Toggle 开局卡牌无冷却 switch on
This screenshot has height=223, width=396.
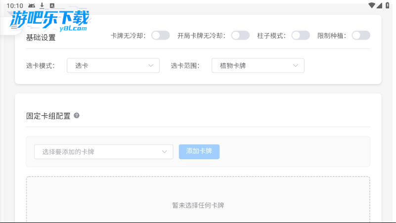[240, 36]
